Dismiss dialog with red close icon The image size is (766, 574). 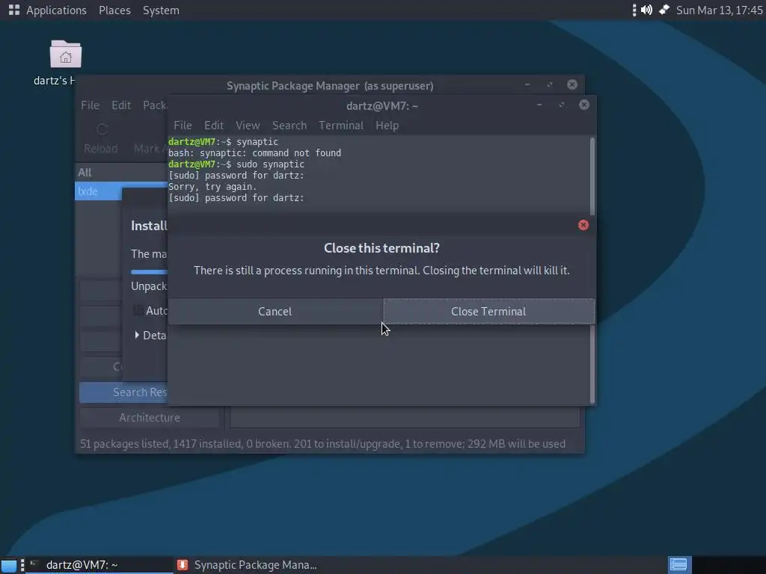pyautogui.click(x=583, y=225)
